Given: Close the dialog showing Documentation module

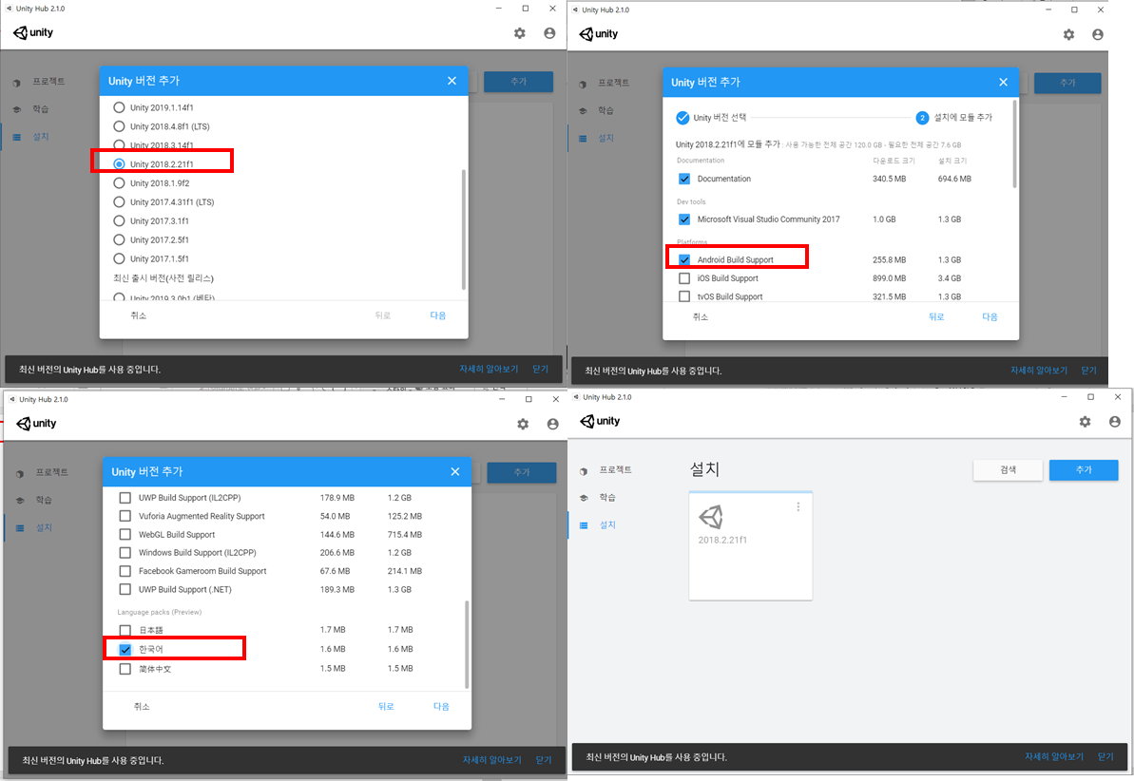Looking at the screenshot, I should click(x=1003, y=83).
